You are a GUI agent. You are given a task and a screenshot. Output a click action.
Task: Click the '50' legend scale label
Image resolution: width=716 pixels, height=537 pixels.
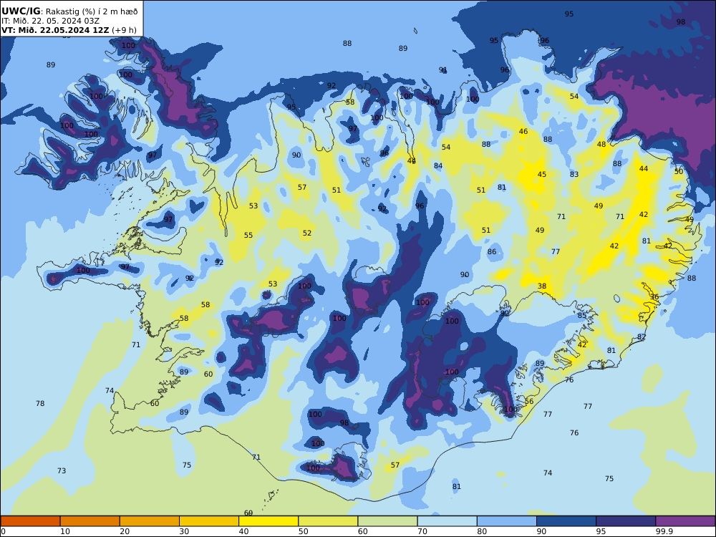coord(303,531)
